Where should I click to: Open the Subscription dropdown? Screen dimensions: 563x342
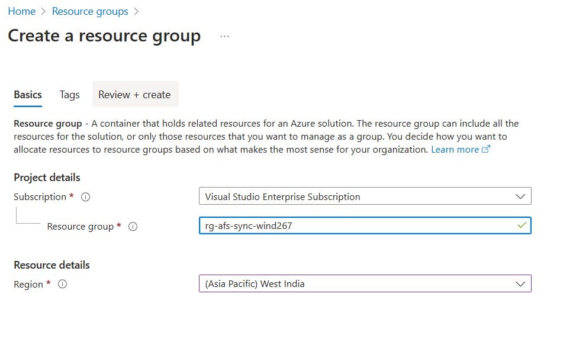(x=365, y=196)
